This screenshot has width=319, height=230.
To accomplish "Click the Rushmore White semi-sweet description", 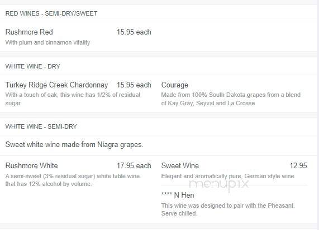I will (73, 180).
